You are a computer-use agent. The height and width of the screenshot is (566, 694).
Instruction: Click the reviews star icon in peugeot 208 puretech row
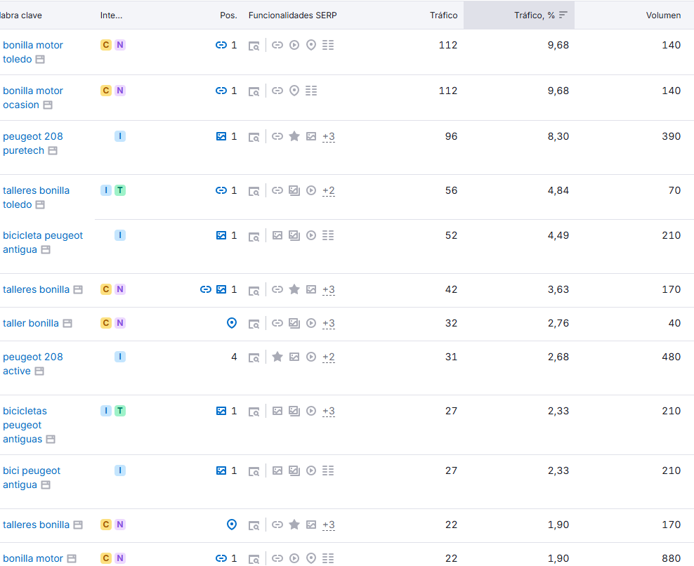click(x=294, y=136)
